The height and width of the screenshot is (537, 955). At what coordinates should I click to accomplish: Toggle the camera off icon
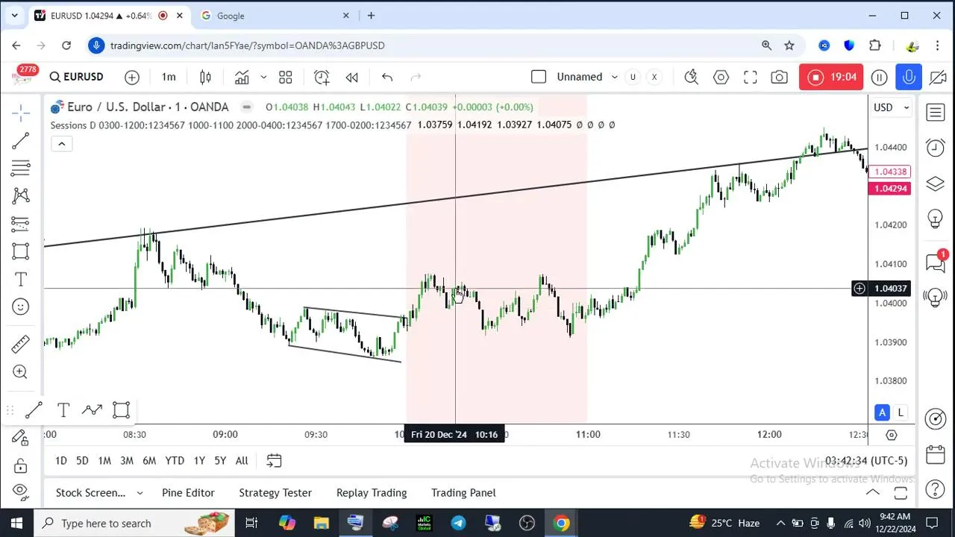pos(938,77)
